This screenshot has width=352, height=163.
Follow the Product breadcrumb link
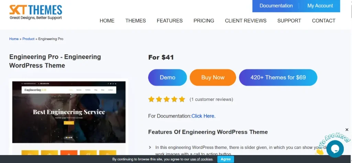[x=29, y=39]
